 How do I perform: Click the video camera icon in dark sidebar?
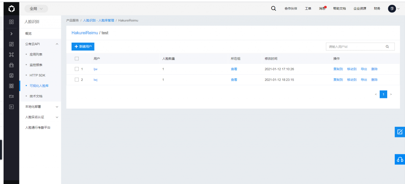[x=11, y=96]
